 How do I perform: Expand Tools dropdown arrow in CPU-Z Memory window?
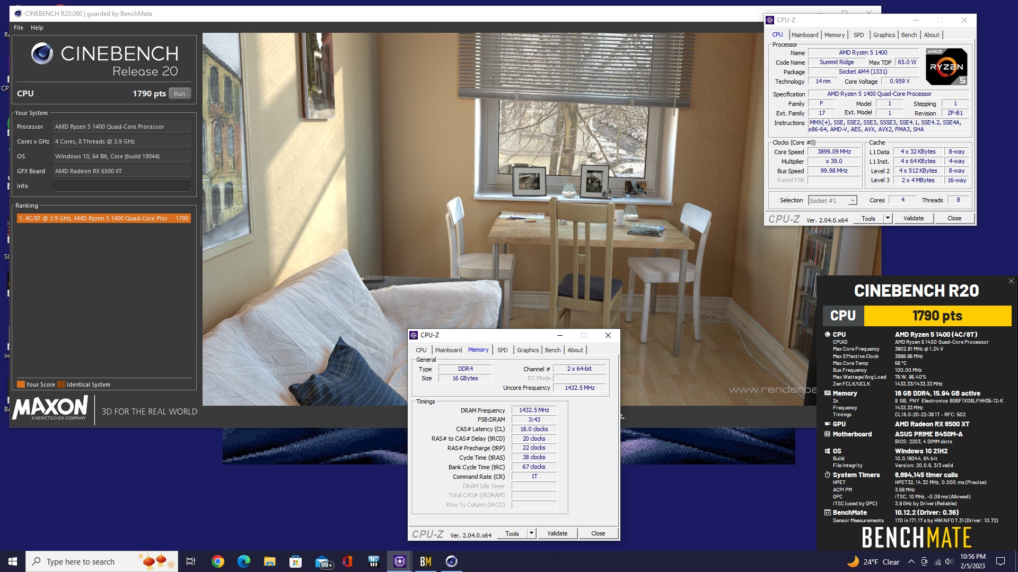point(531,533)
